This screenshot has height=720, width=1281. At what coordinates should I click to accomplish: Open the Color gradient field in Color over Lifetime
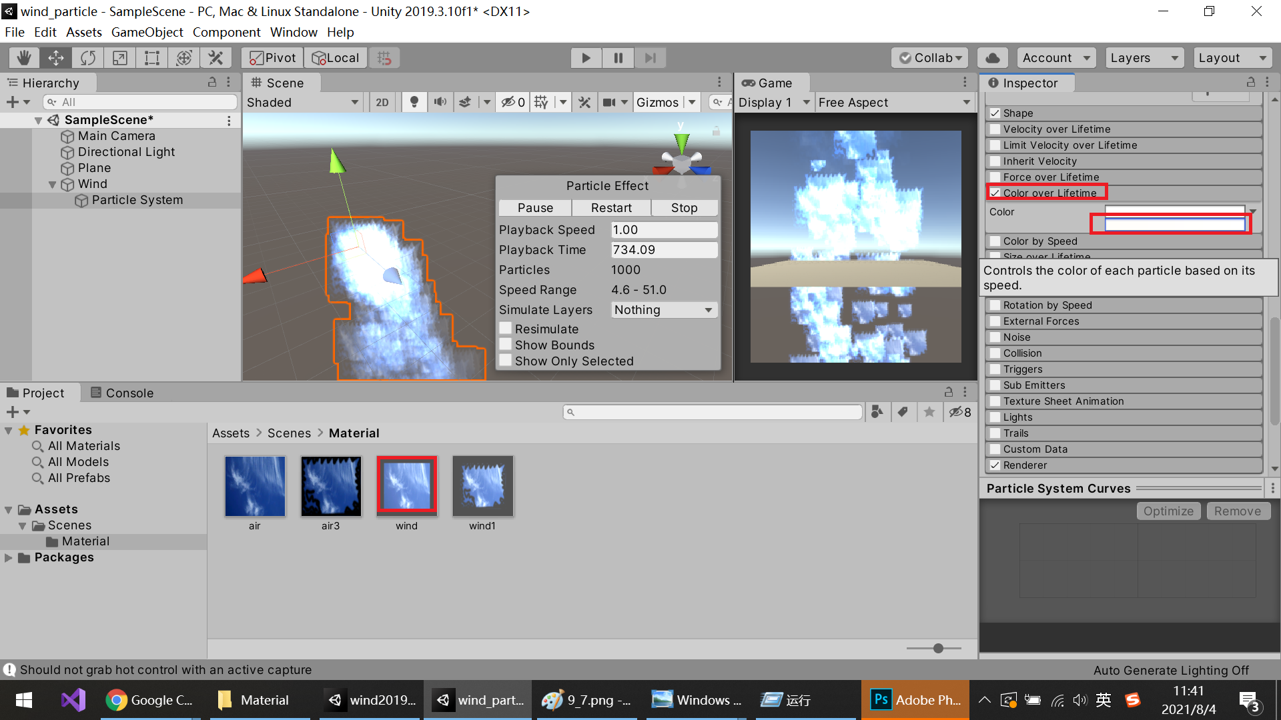click(x=1174, y=209)
